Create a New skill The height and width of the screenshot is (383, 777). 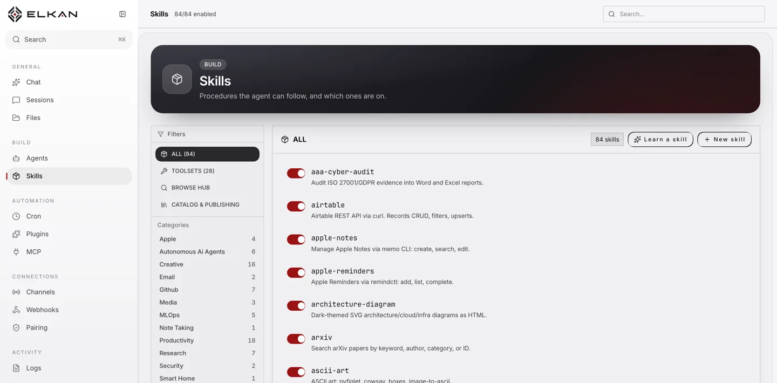point(724,139)
